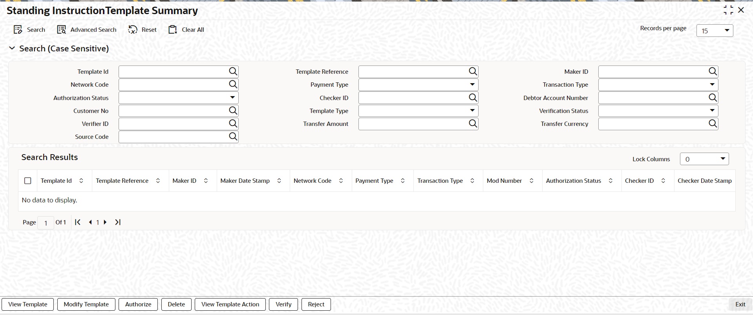
Task: Go to first results page
Action: [x=78, y=222]
